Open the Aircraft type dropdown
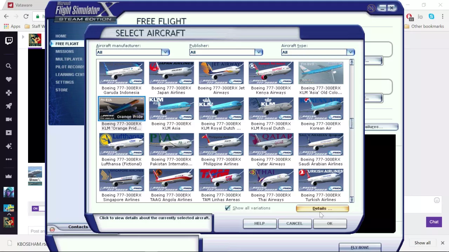The height and width of the screenshot is (252, 449). [x=318, y=52]
